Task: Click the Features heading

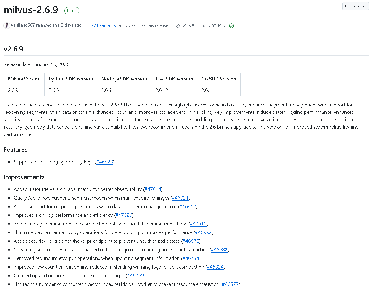Action: pos(15,150)
